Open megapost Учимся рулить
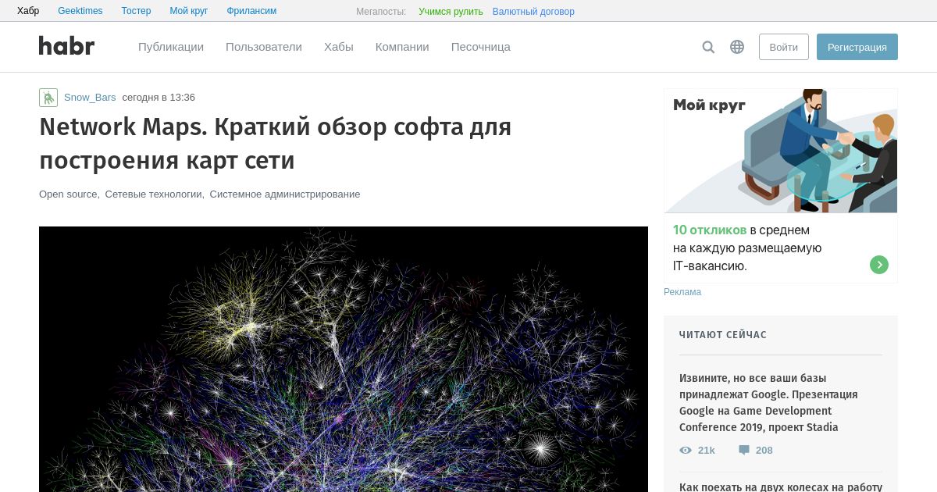This screenshot has height=492, width=937. (x=451, y=12)
